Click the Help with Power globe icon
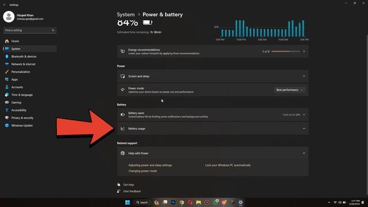The width and height of the screenshot is (368, 207). click(122, 154)
